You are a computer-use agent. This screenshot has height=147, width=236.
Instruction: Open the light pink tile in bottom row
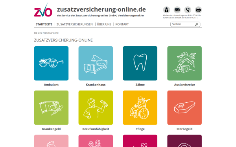51,141
